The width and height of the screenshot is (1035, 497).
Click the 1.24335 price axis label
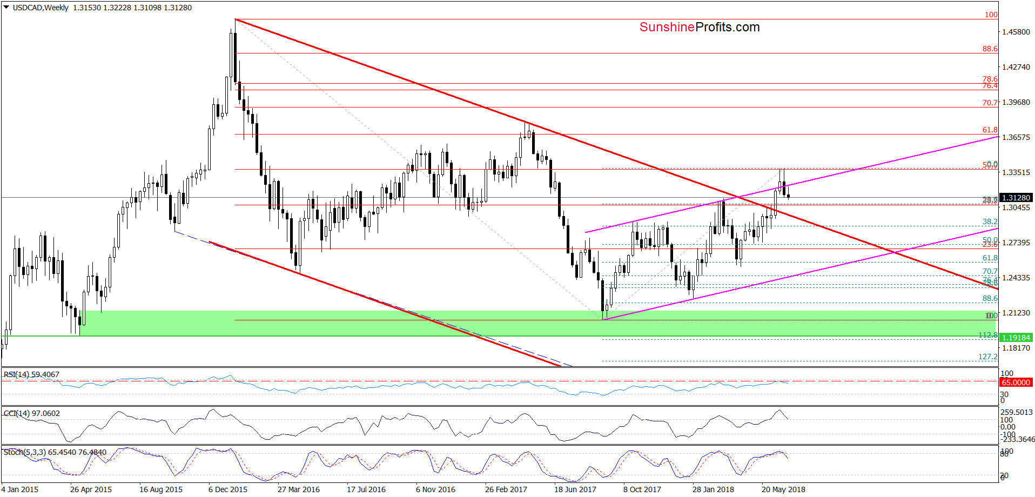coord(1016,278)
